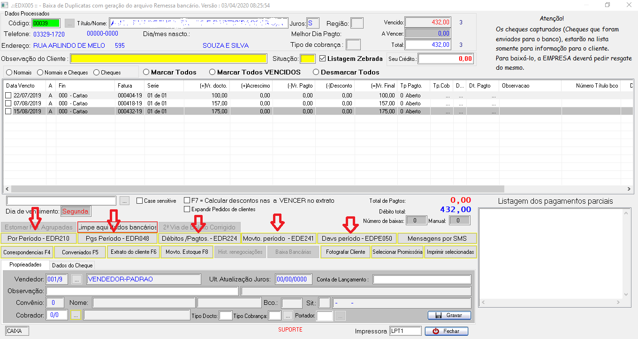The height and width of the screenshot is (339, 638).
Task: Select the Desmarcar Todos radio option
Action: (x=316, y=72)
